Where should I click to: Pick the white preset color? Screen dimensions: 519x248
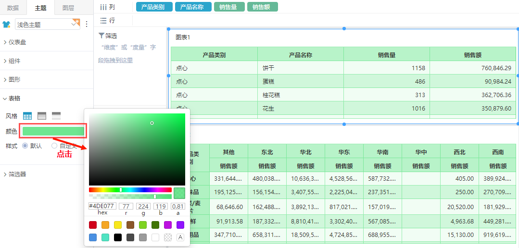click(x=155, y=237)
